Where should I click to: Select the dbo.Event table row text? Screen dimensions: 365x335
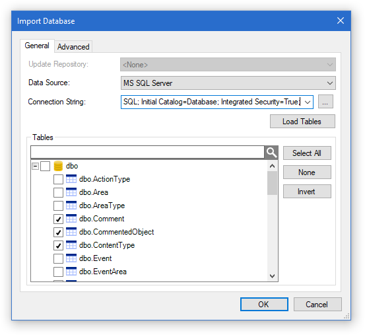[96, 258]
